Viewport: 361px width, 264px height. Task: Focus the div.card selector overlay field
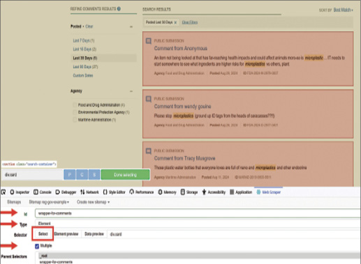click(32, 175)
